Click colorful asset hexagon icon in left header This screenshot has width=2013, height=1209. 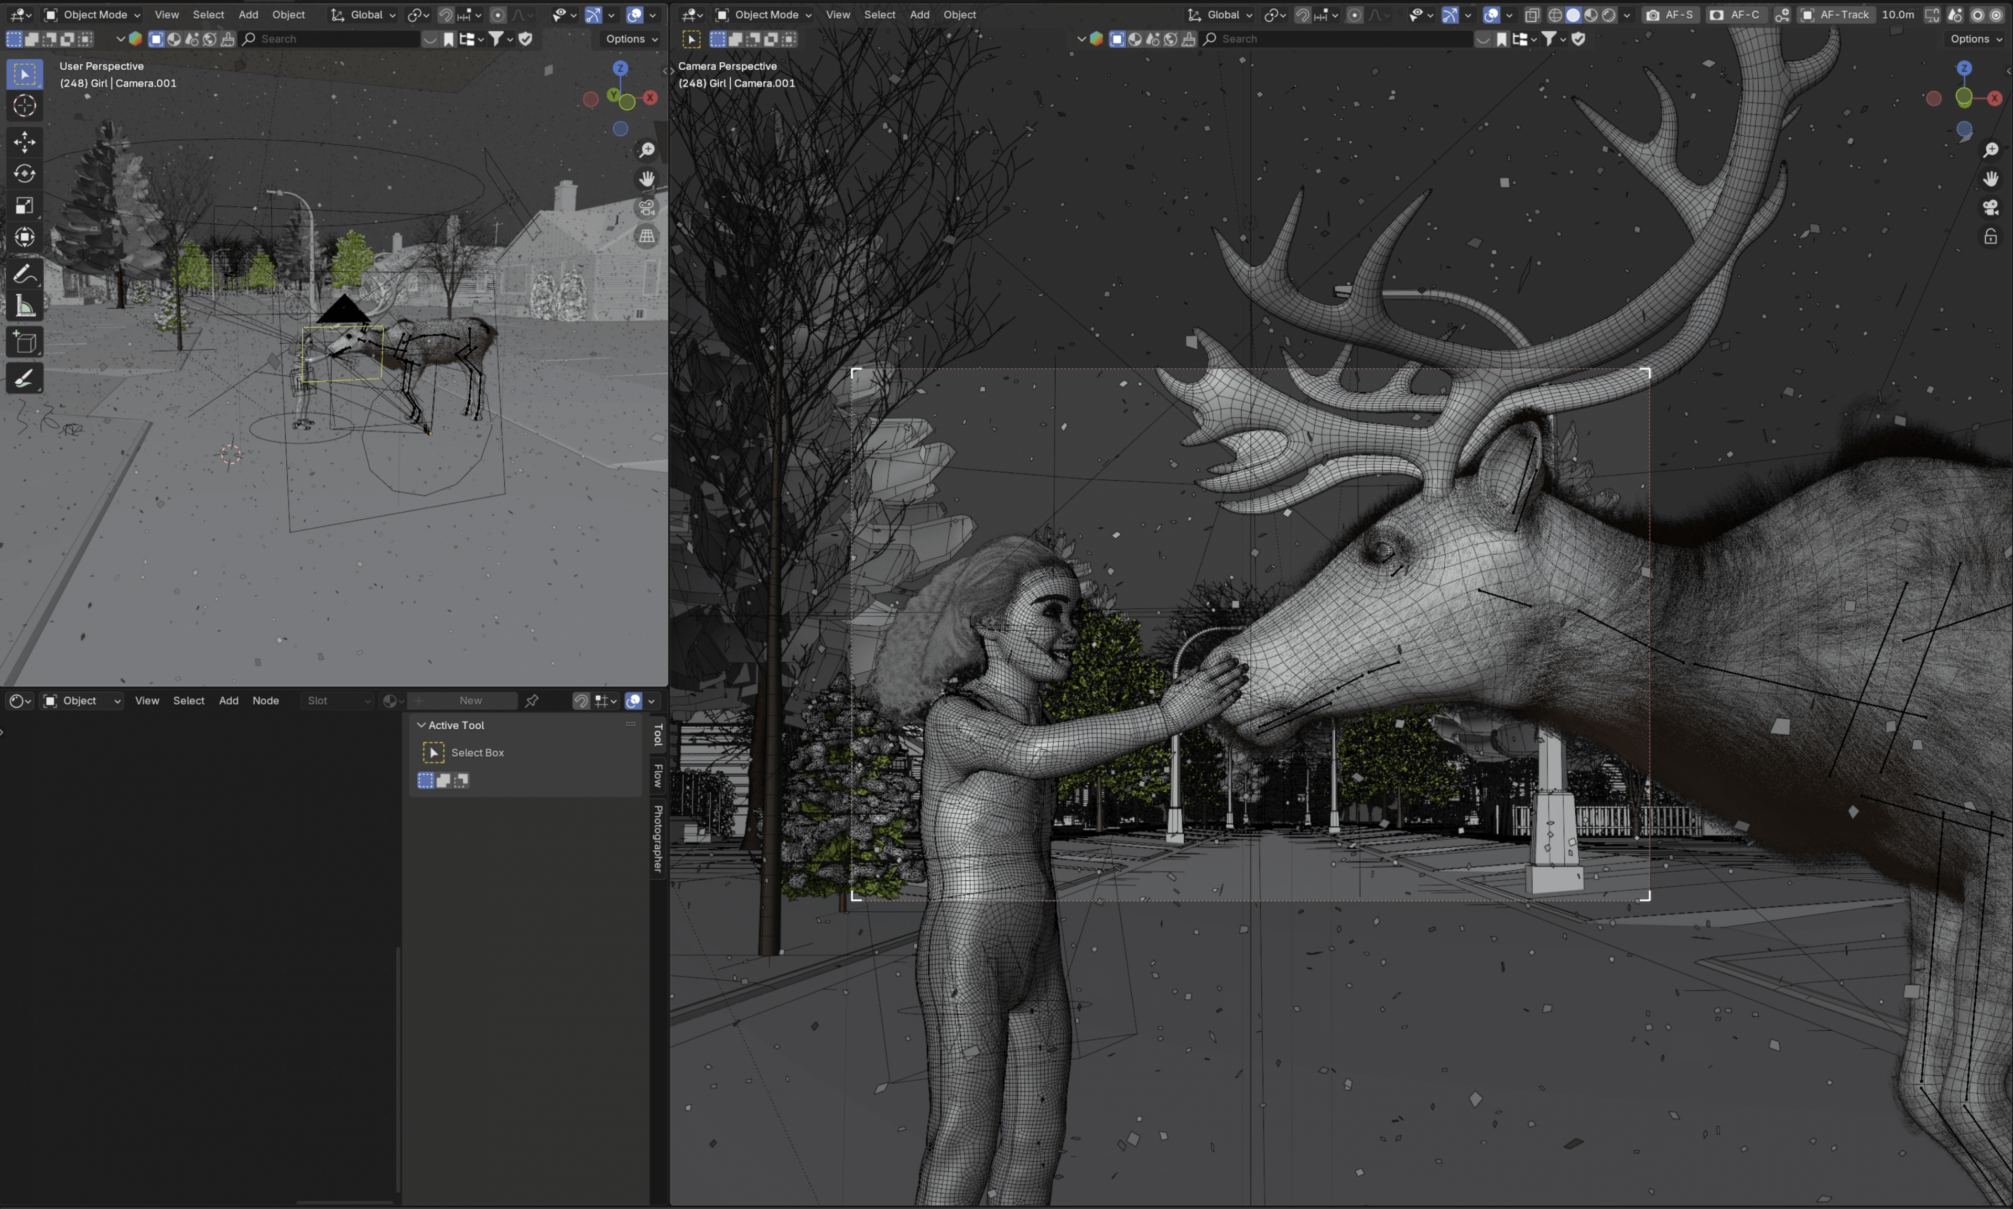[x=135, y=38]
